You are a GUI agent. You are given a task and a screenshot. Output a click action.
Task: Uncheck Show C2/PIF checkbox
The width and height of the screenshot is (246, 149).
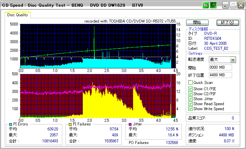[x=190, y=94]
